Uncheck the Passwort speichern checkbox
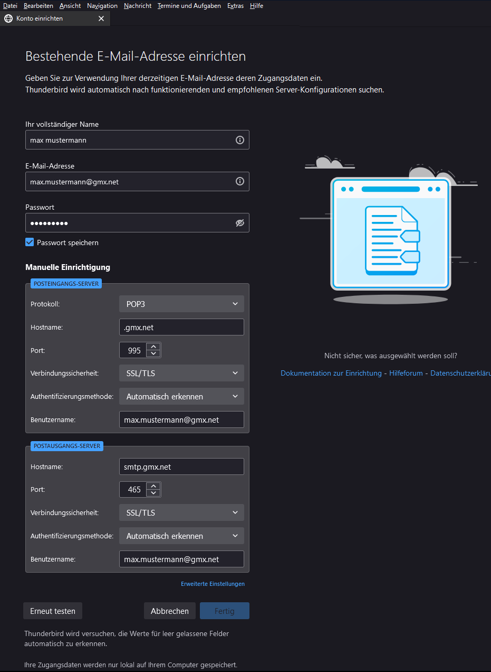The width and height of the screenshot is (491, 672). click(x=30, y=242)
